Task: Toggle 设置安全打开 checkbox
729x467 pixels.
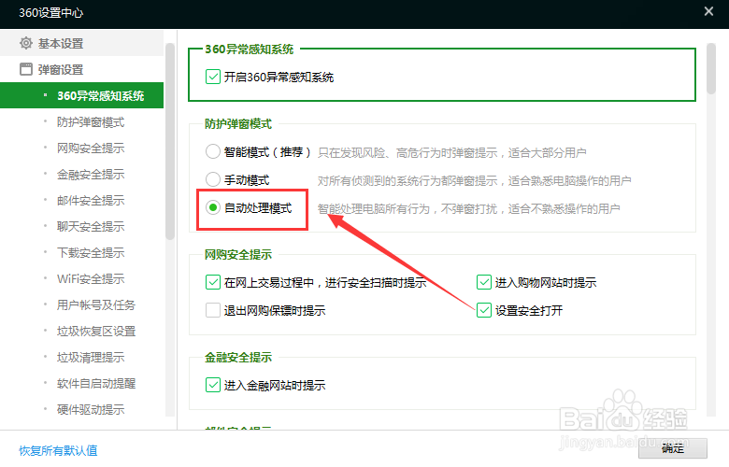Action: point(484,310)
